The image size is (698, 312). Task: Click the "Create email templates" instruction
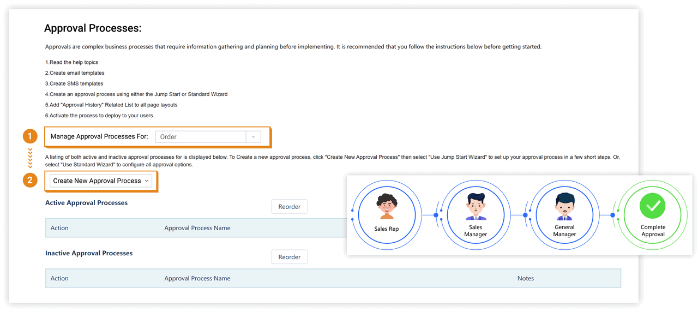[75, 73]
